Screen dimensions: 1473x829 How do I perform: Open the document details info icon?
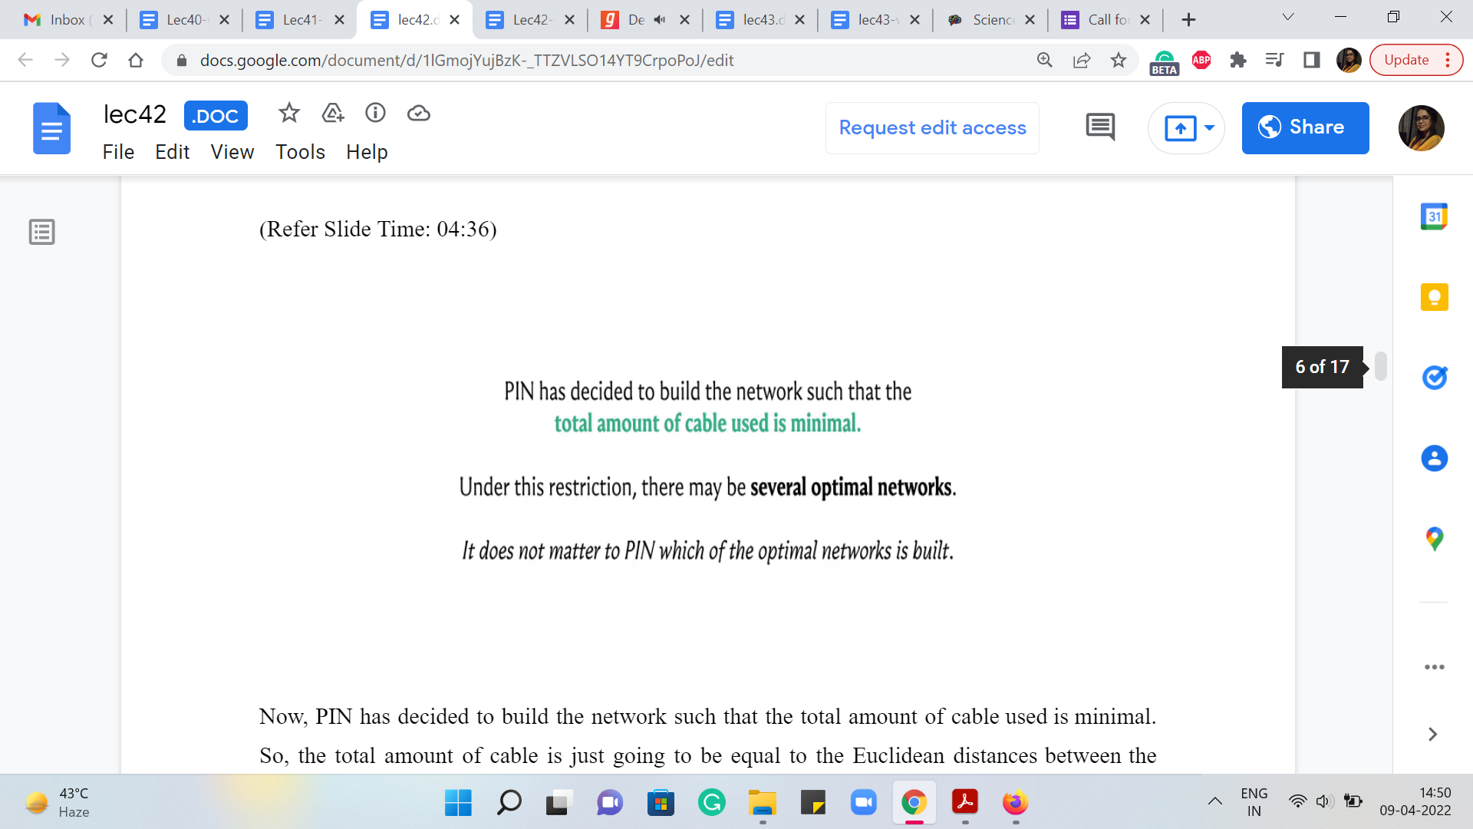(375, 114)
